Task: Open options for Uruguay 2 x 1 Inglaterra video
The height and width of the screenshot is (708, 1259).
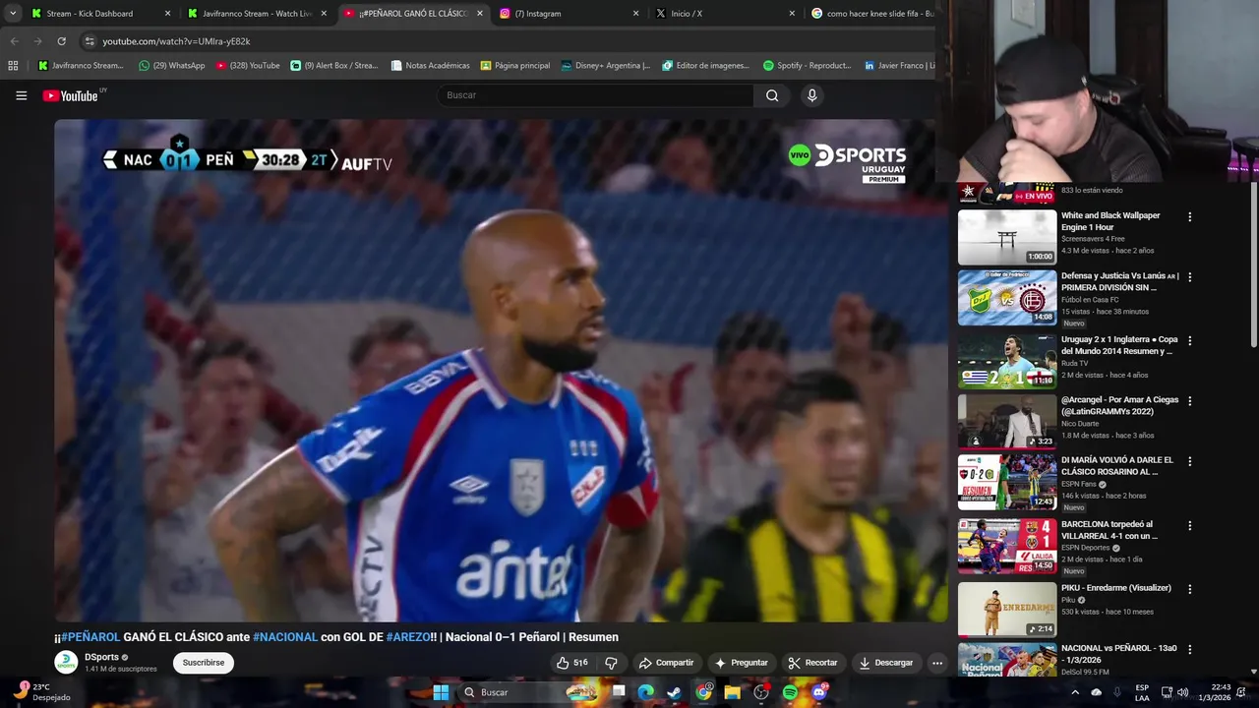Action: click(1189, 341)
